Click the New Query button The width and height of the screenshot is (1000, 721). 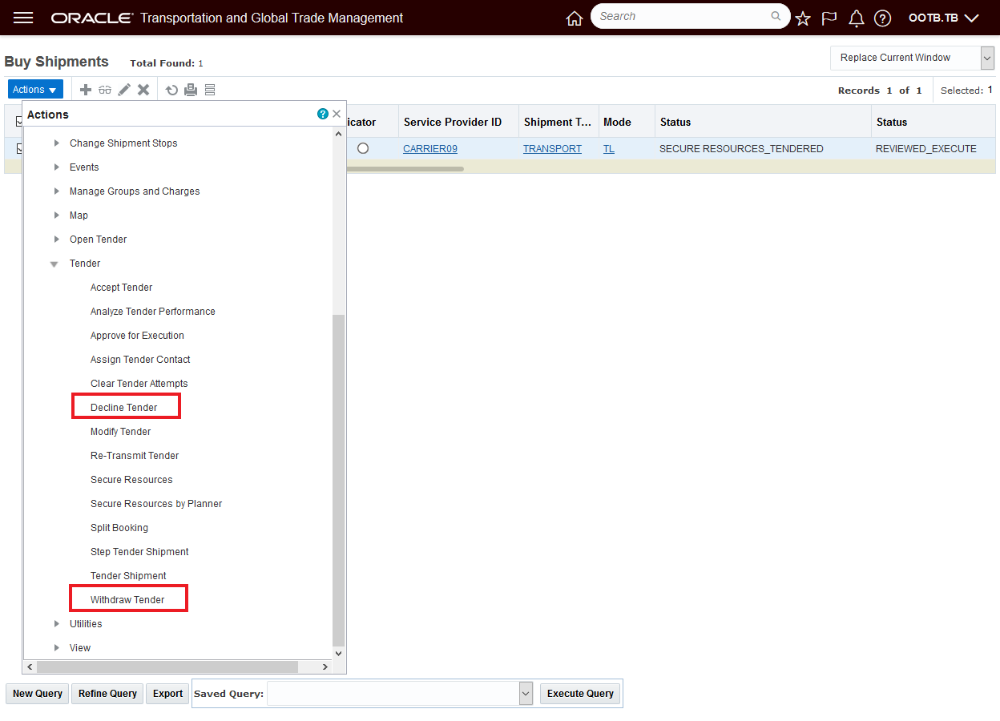(38, 694)
